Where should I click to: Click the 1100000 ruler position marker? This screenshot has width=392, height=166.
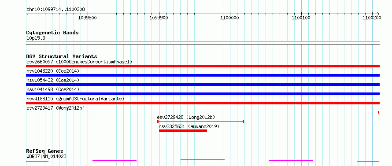coord(230,18)
